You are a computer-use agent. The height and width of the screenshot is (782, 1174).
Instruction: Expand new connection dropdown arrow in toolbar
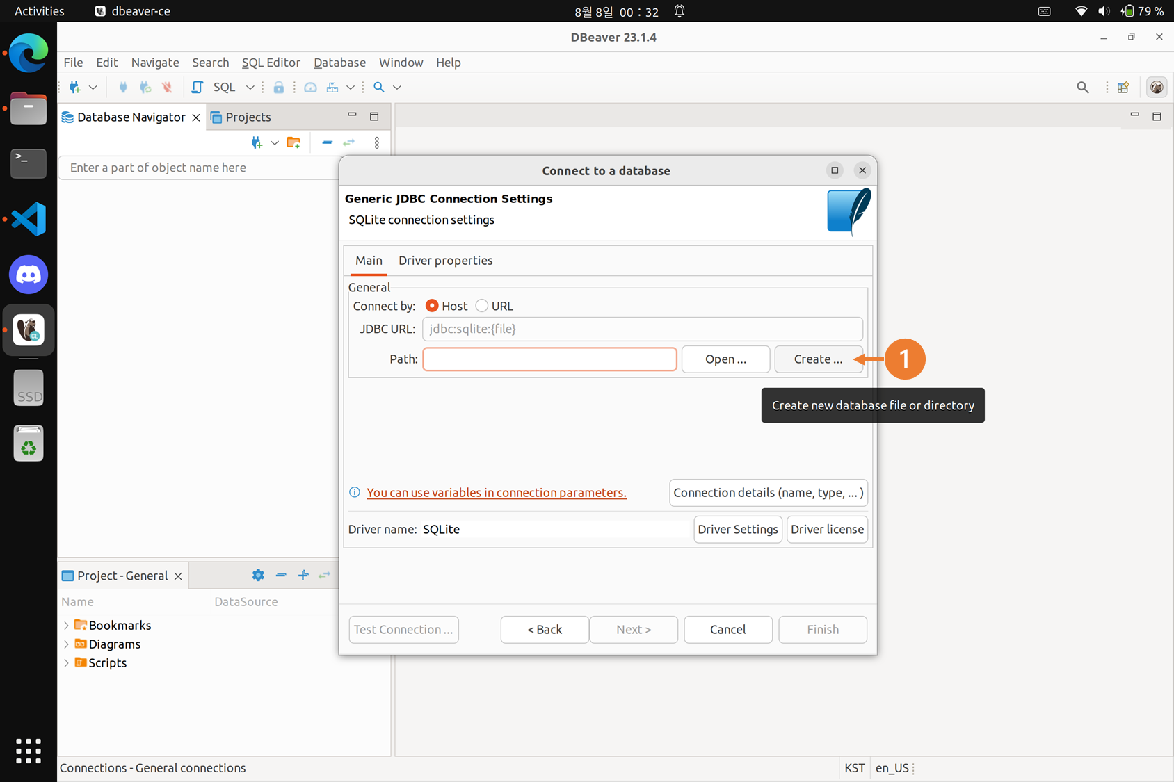93,88
